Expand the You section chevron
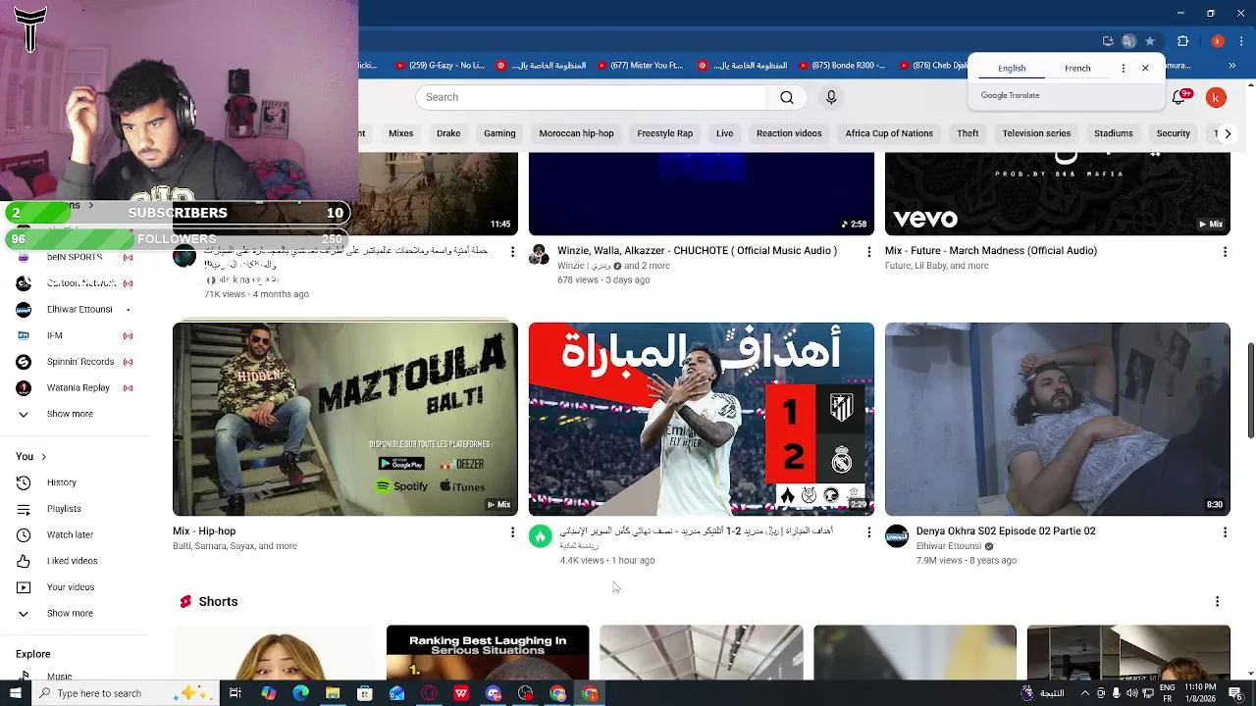Screen dimensions: 1256x706 pos(43,457)
